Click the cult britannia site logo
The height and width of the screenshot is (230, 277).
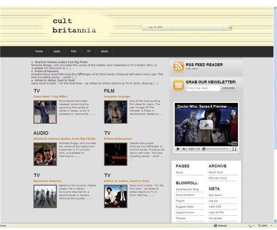pos(74,25)
